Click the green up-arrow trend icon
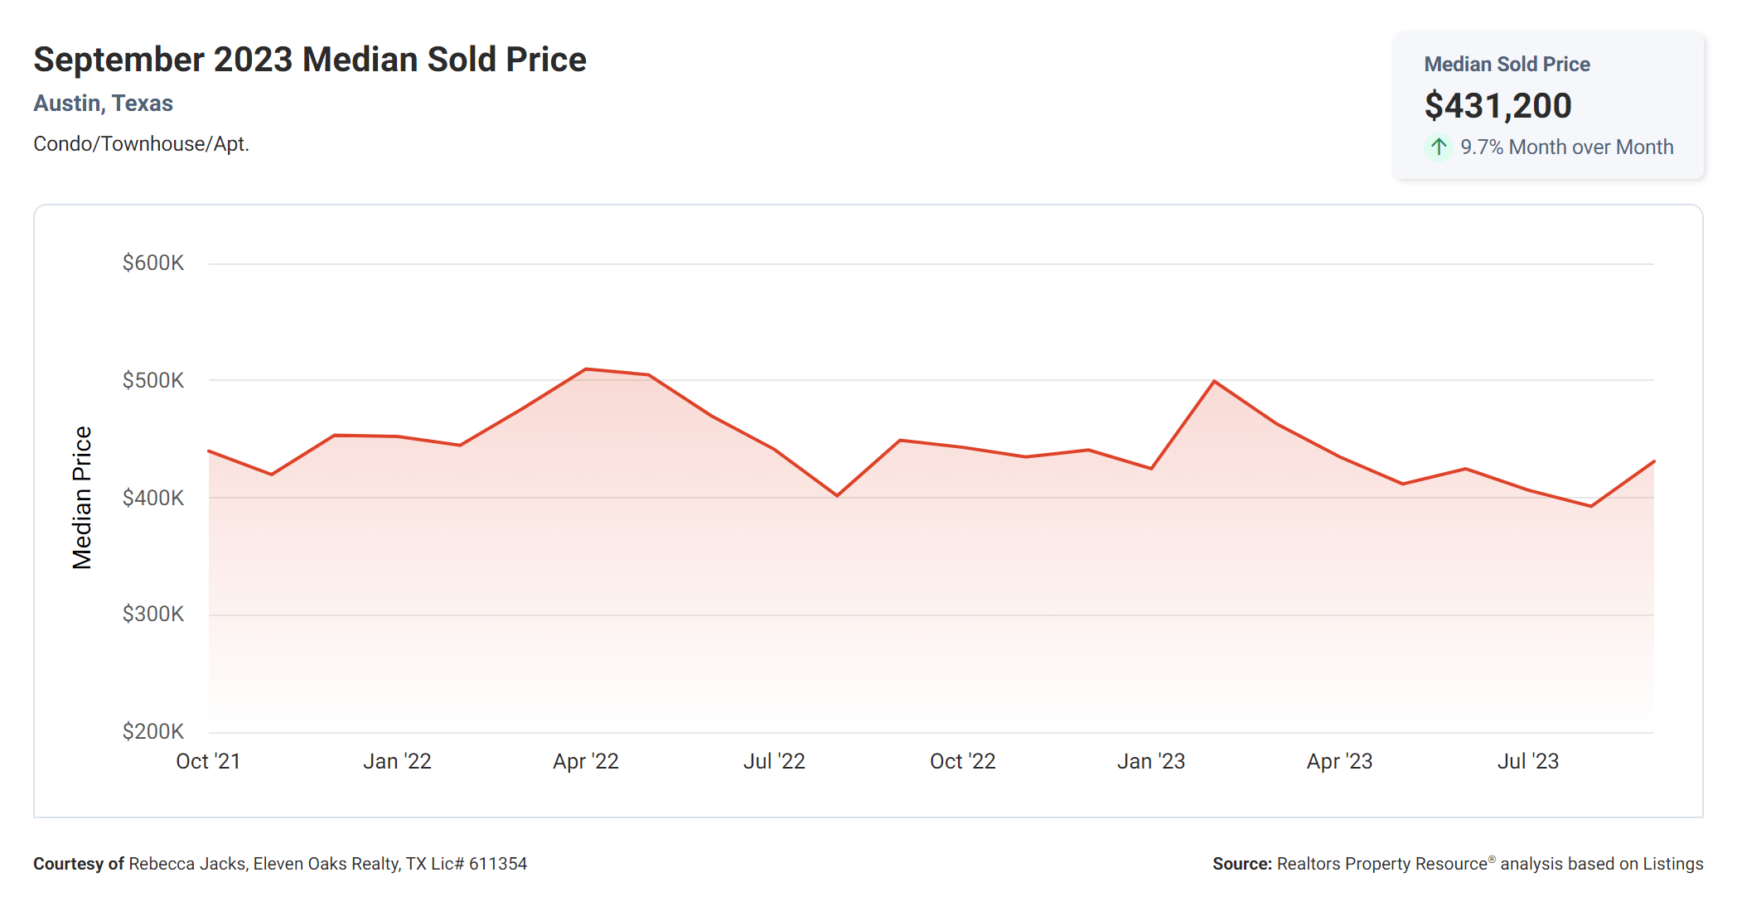 (1439, 147)
